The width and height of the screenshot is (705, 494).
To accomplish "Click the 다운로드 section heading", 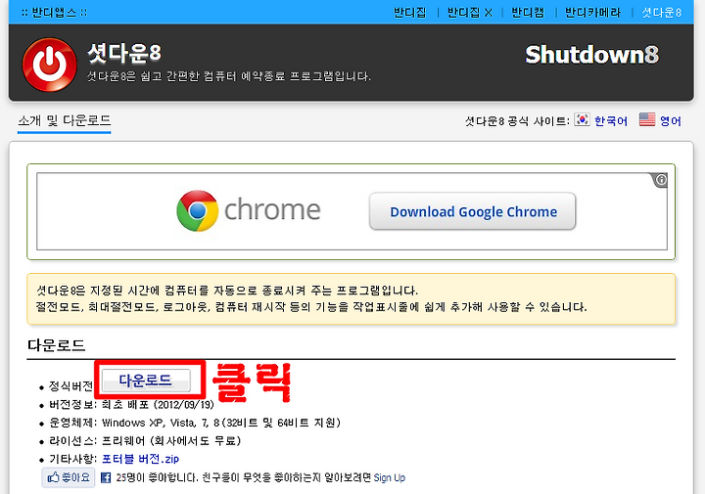I will coord(56,345).
